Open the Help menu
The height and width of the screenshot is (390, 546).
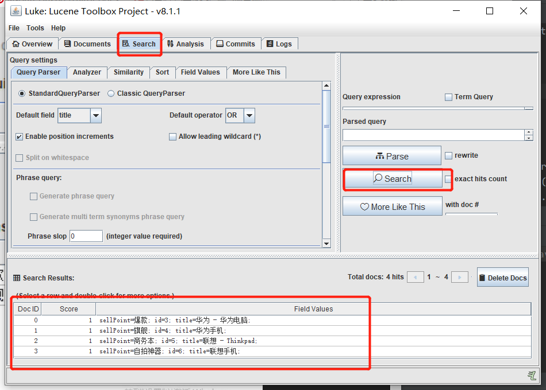[x=58, y=28]
